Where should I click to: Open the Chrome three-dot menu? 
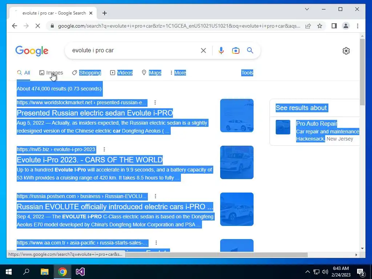tap(357, 26)
